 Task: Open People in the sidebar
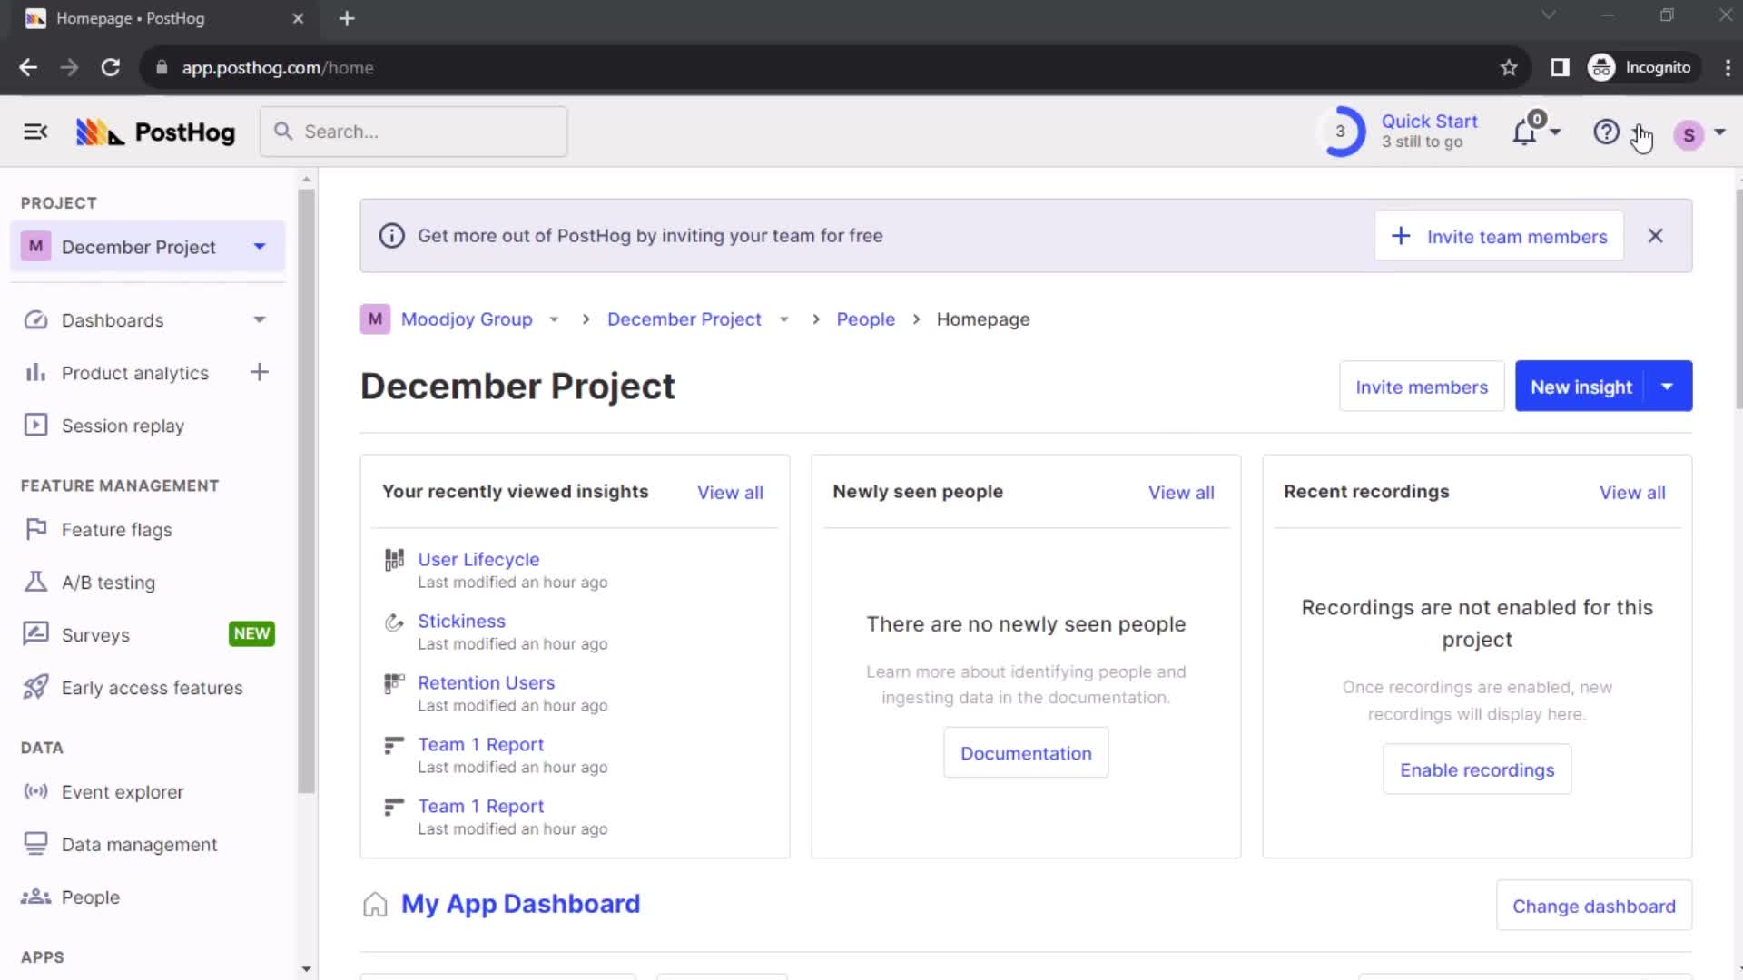point(90,897)
